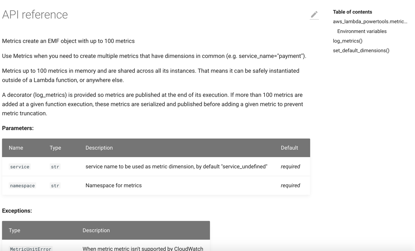Click the str type badge for service

click(x=55, y=167)
